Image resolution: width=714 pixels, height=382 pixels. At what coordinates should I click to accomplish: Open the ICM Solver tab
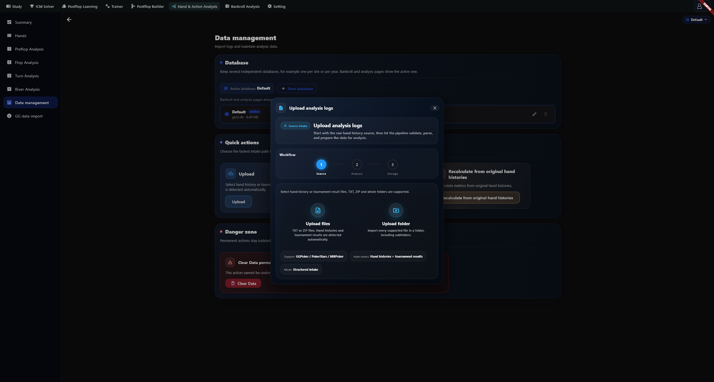pos(42,6)
